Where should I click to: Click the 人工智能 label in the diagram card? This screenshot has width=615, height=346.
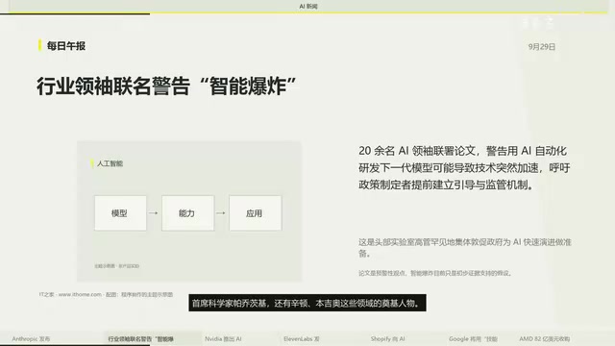110,163
